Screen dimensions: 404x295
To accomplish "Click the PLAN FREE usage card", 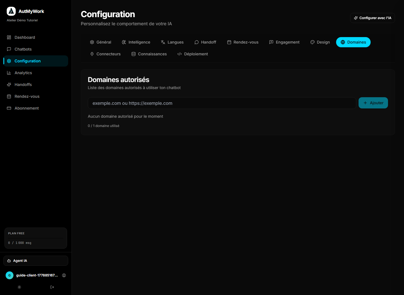I will coord(36,238).
